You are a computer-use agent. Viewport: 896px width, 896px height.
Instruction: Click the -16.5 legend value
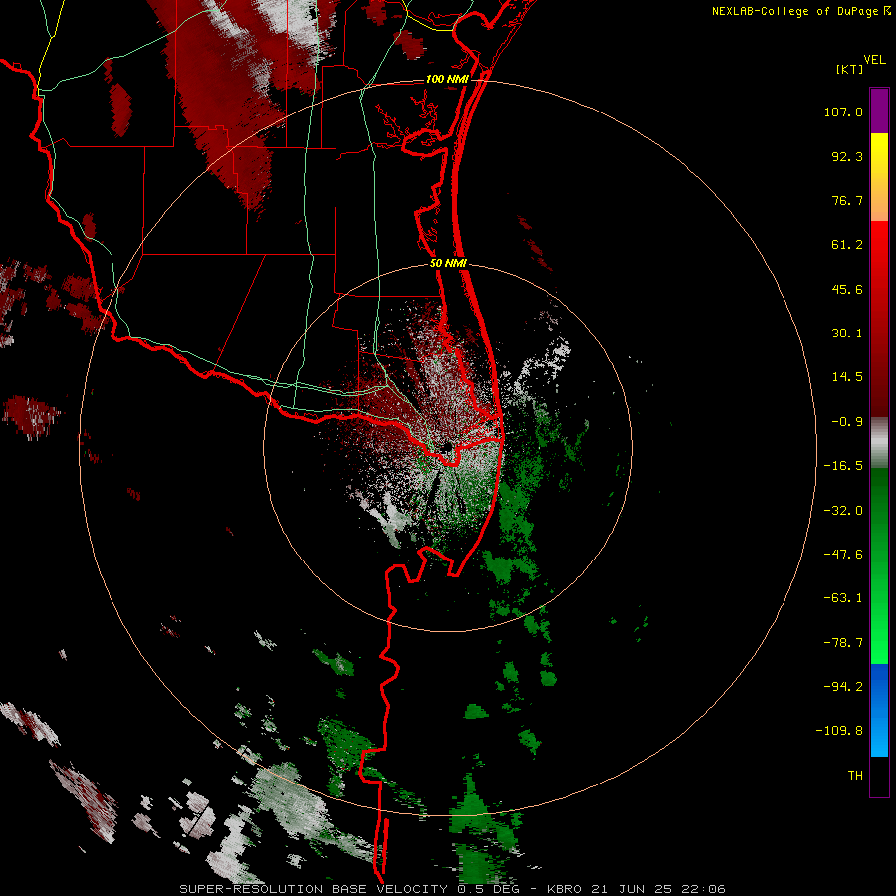[843, 466]
